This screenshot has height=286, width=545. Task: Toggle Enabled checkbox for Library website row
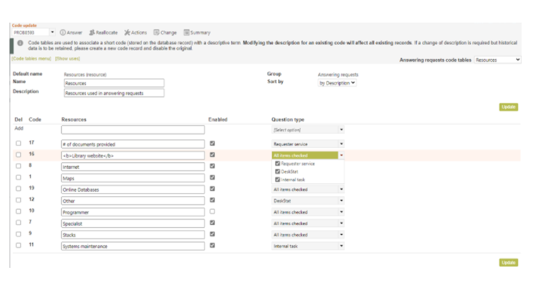(213, 155)
